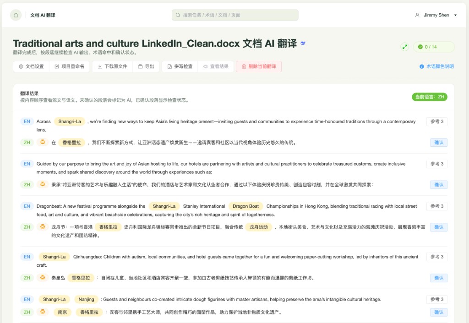
Task: Click the 香格里拉 tag after 秦皇岛
Action: (x=81, y=278)
